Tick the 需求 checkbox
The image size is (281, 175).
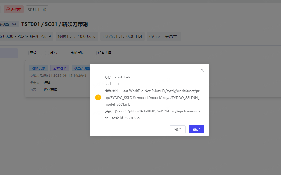pyautogui.click(x=27, y=53)
